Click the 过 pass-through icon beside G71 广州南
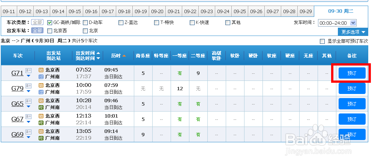The width and height of the screenshot is (372, 164). click(x=41, y=77)
